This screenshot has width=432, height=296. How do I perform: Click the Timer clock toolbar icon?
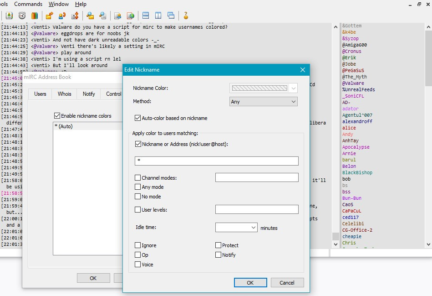[22, 16]
